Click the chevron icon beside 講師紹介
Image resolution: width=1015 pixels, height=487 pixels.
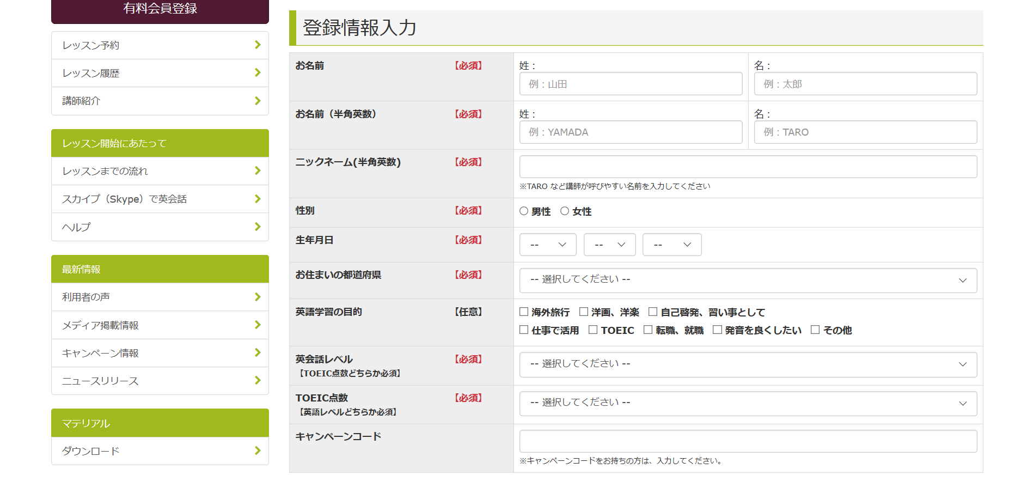pyautogui.click(x=258, y=101)
